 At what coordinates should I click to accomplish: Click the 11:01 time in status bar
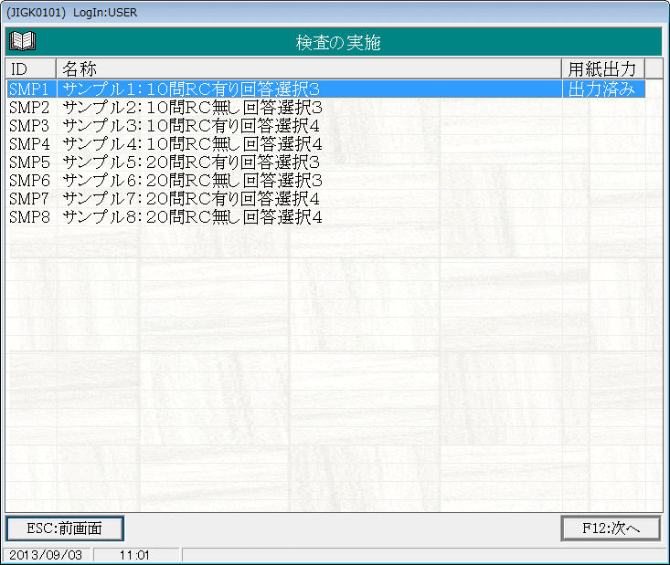click(x=134, y=555)
